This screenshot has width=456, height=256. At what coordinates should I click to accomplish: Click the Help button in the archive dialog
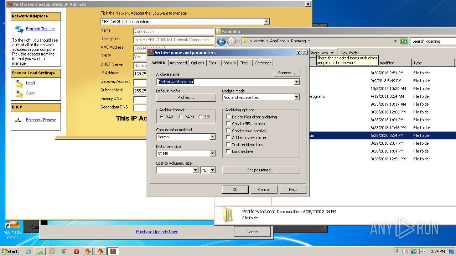coord(292,190)
